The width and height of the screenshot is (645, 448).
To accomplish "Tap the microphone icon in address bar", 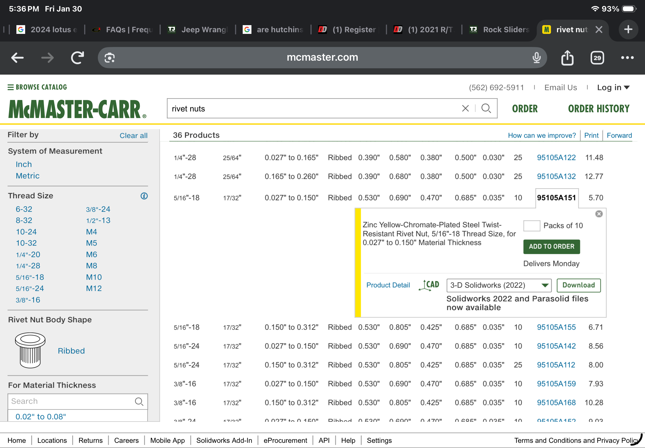I will (536, 58).
